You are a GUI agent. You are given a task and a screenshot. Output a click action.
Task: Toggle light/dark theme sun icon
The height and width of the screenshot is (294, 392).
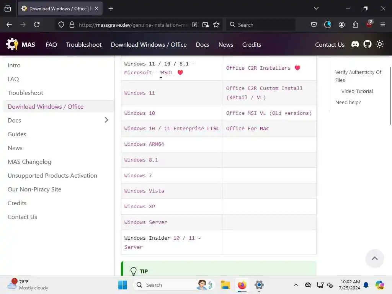tap(379, 44)
